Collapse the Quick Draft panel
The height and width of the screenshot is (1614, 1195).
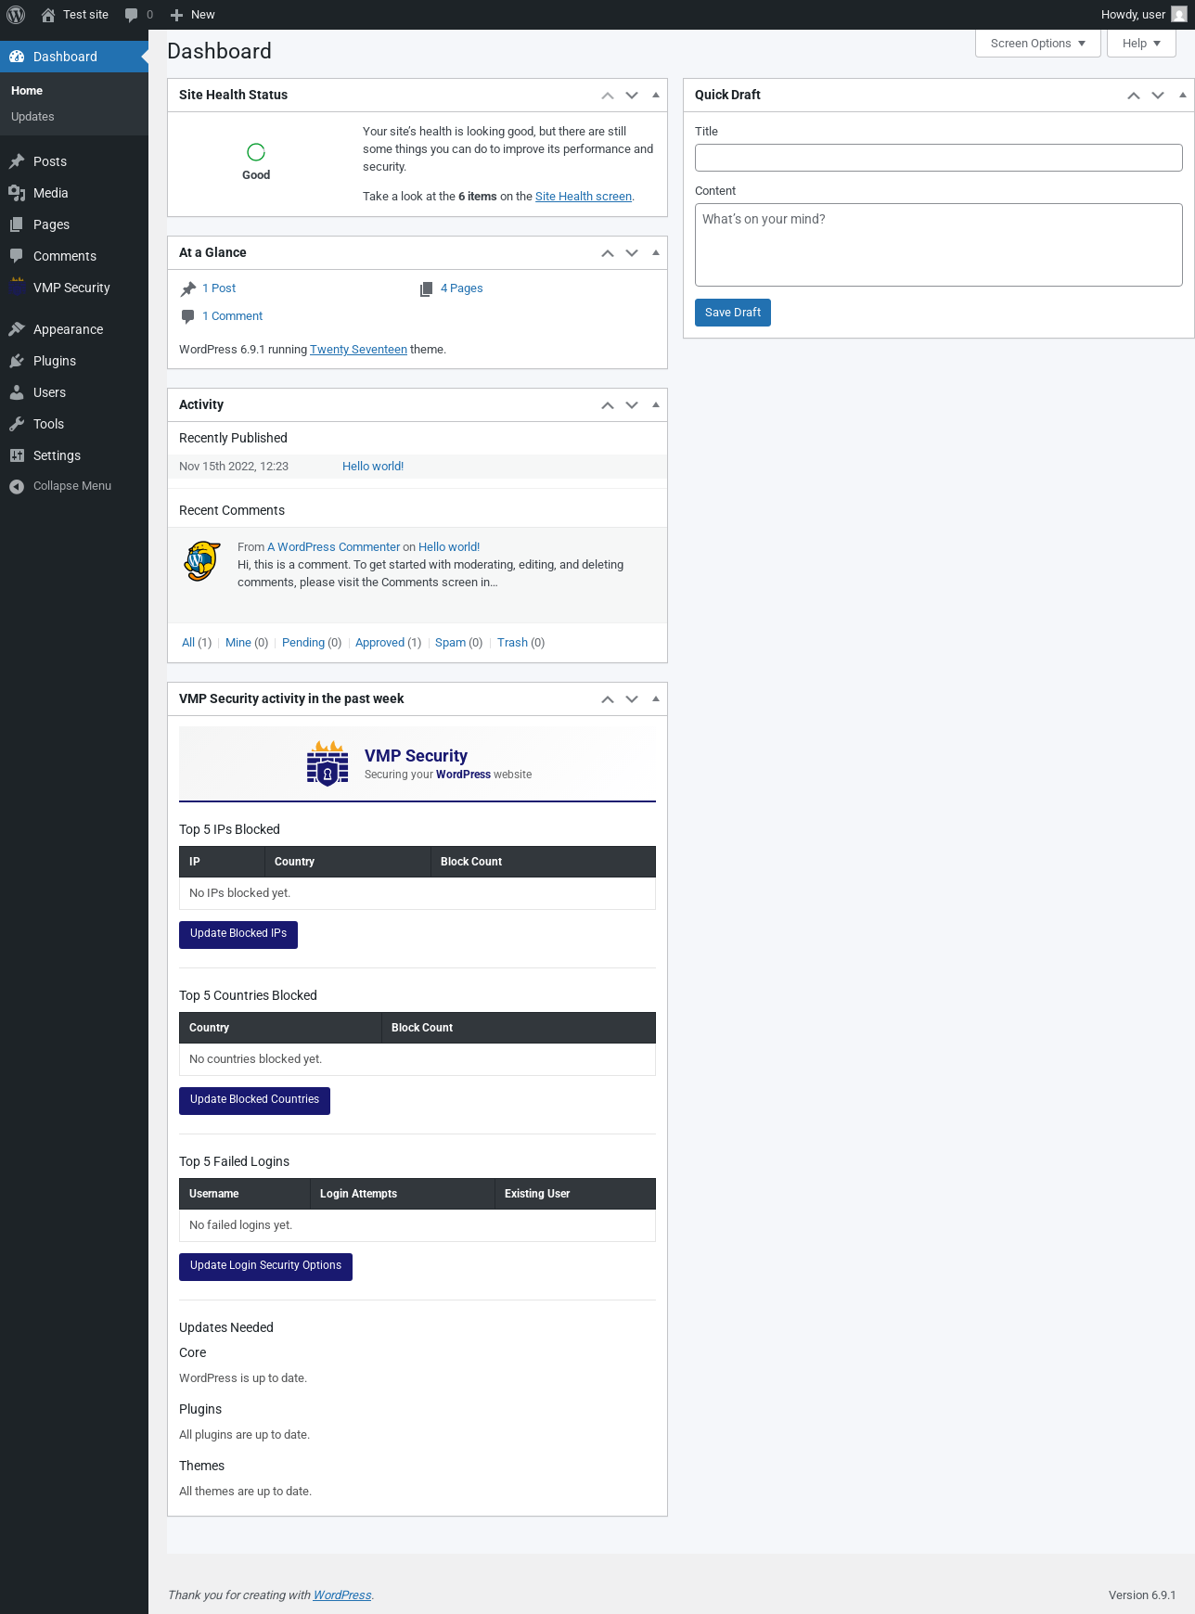(1182, 96)
